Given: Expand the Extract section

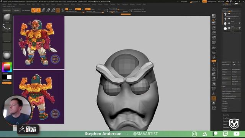Looking at the screenshot, I should (x=225, y=111).
